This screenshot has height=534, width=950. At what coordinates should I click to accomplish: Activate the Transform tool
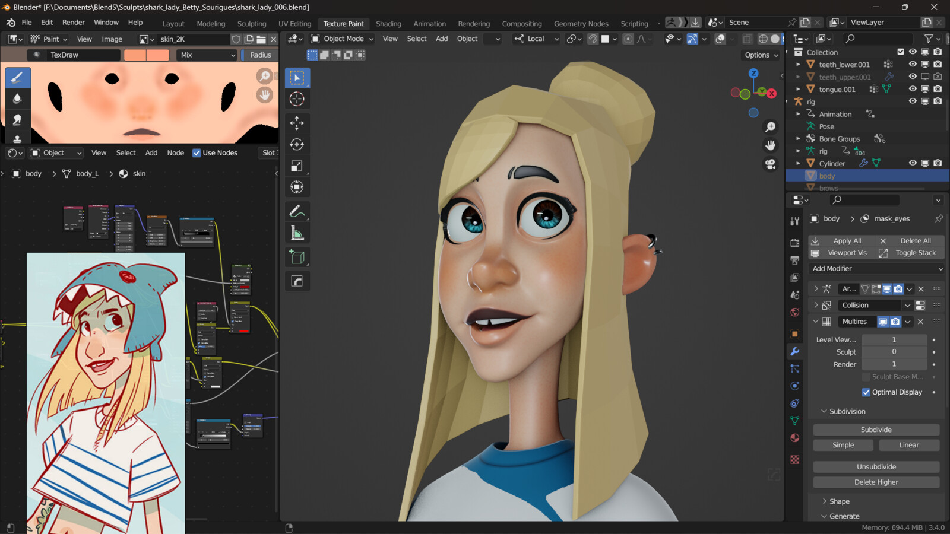tap(297, 187)
